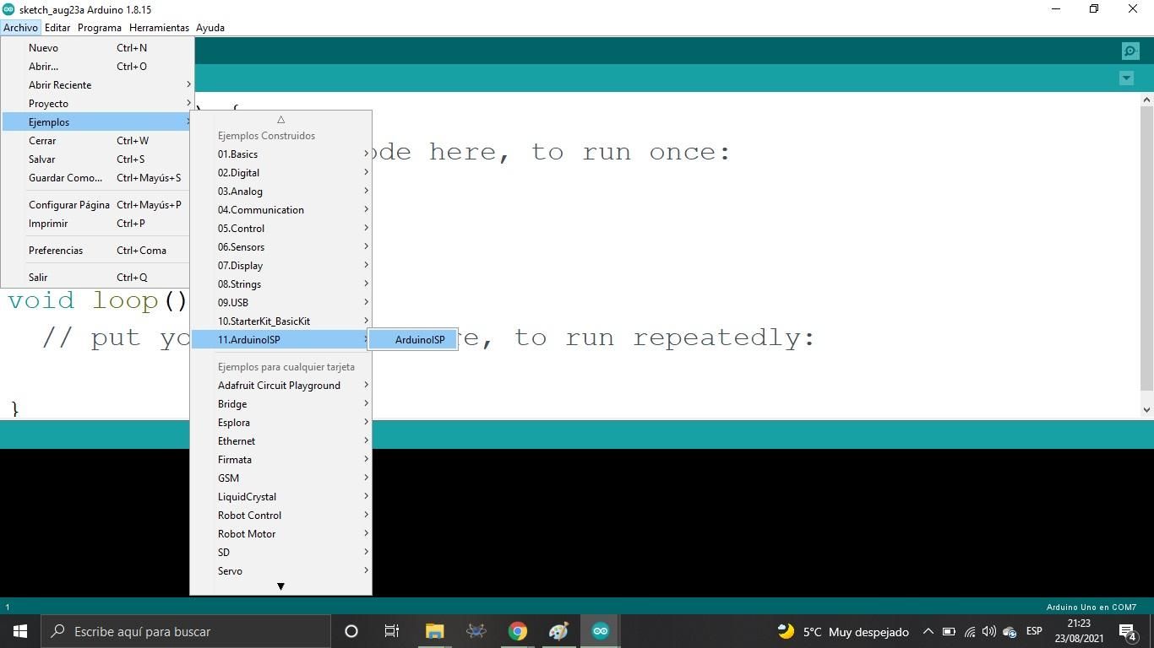Click Nuevo to create a new sketch

pos(43,47)
